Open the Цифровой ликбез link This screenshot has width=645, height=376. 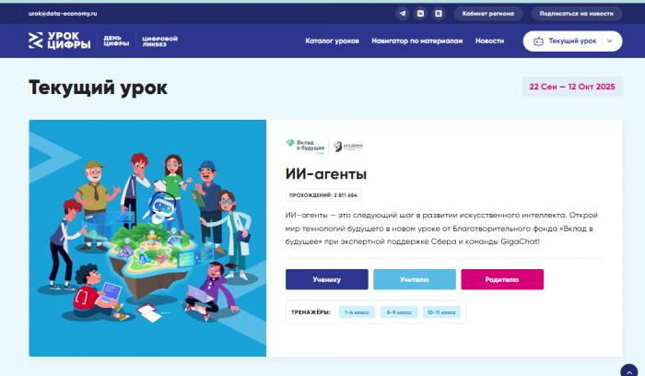pyautogui.click(x=159, y=41)
